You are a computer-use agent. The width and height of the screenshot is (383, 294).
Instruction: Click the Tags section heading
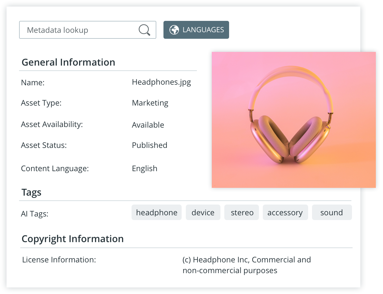31,192
